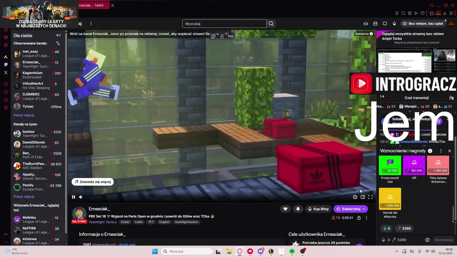Switch to theatre mode
Viewport: 457px width, 257px height.
(x=363, y=197)
